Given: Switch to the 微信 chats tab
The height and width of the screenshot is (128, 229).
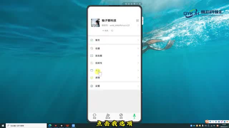Looking at the screenshot, I should click(94, 116).
